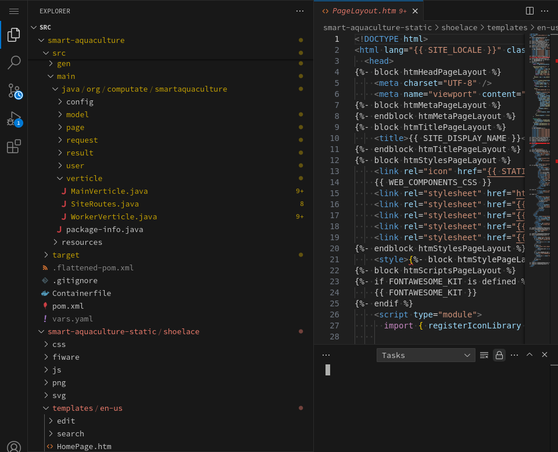Maximize the bottom panel size
The width and height of the screenshot is (558, 452).
530,355
